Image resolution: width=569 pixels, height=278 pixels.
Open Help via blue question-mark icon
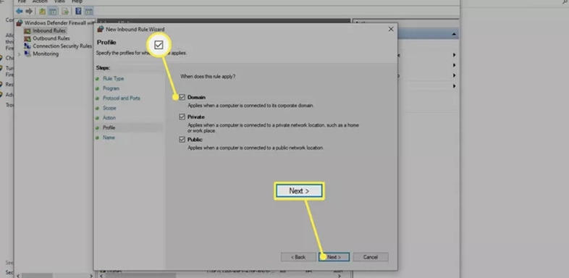(x=78, y=12)
